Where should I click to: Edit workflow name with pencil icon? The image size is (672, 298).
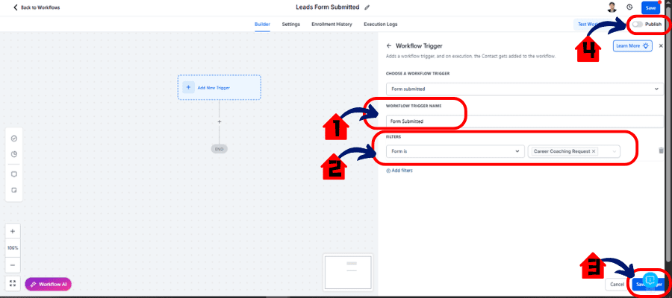pyautogui.click(x=367, y=7)
